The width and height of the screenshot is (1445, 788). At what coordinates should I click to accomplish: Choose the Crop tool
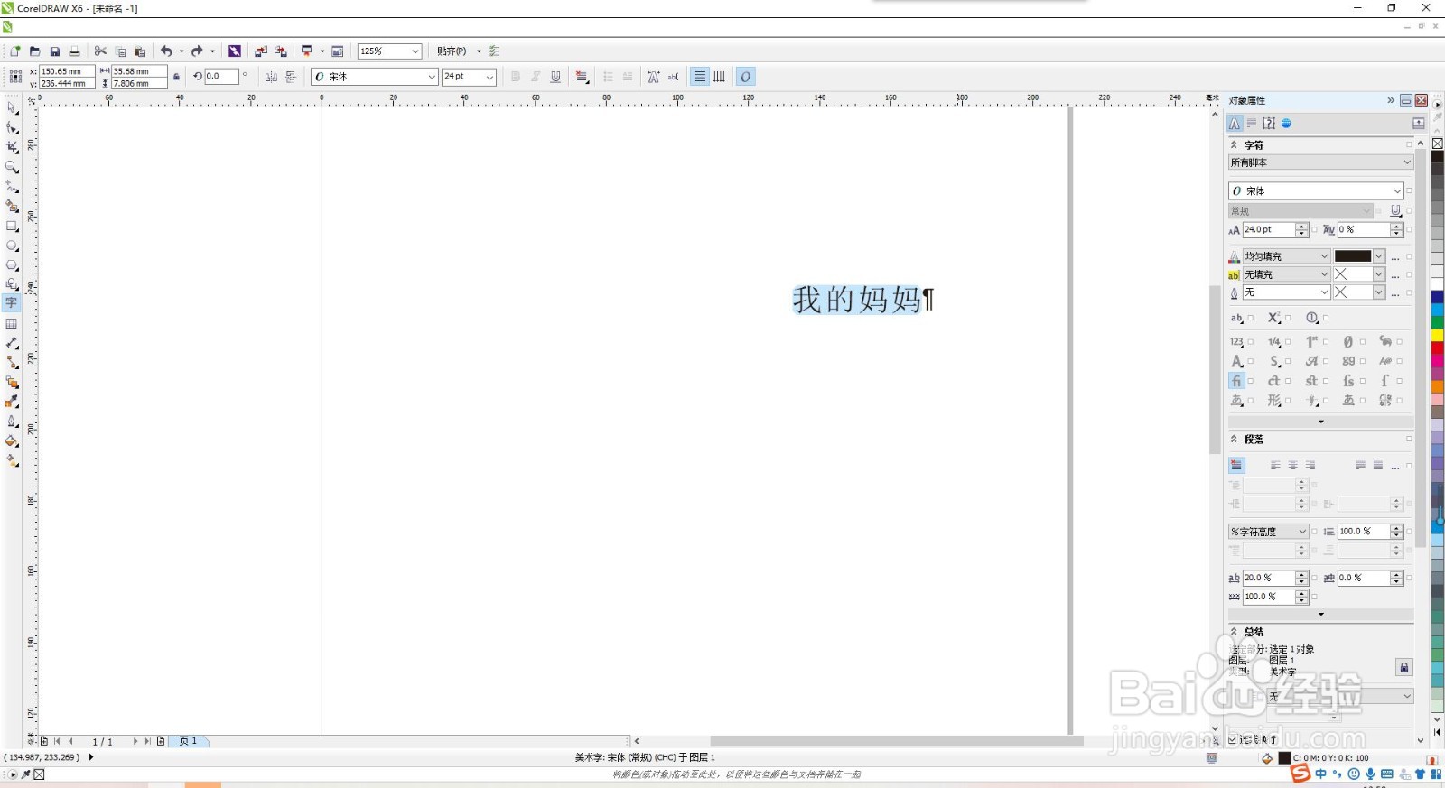pyautogui.click(x=12, y=147)
